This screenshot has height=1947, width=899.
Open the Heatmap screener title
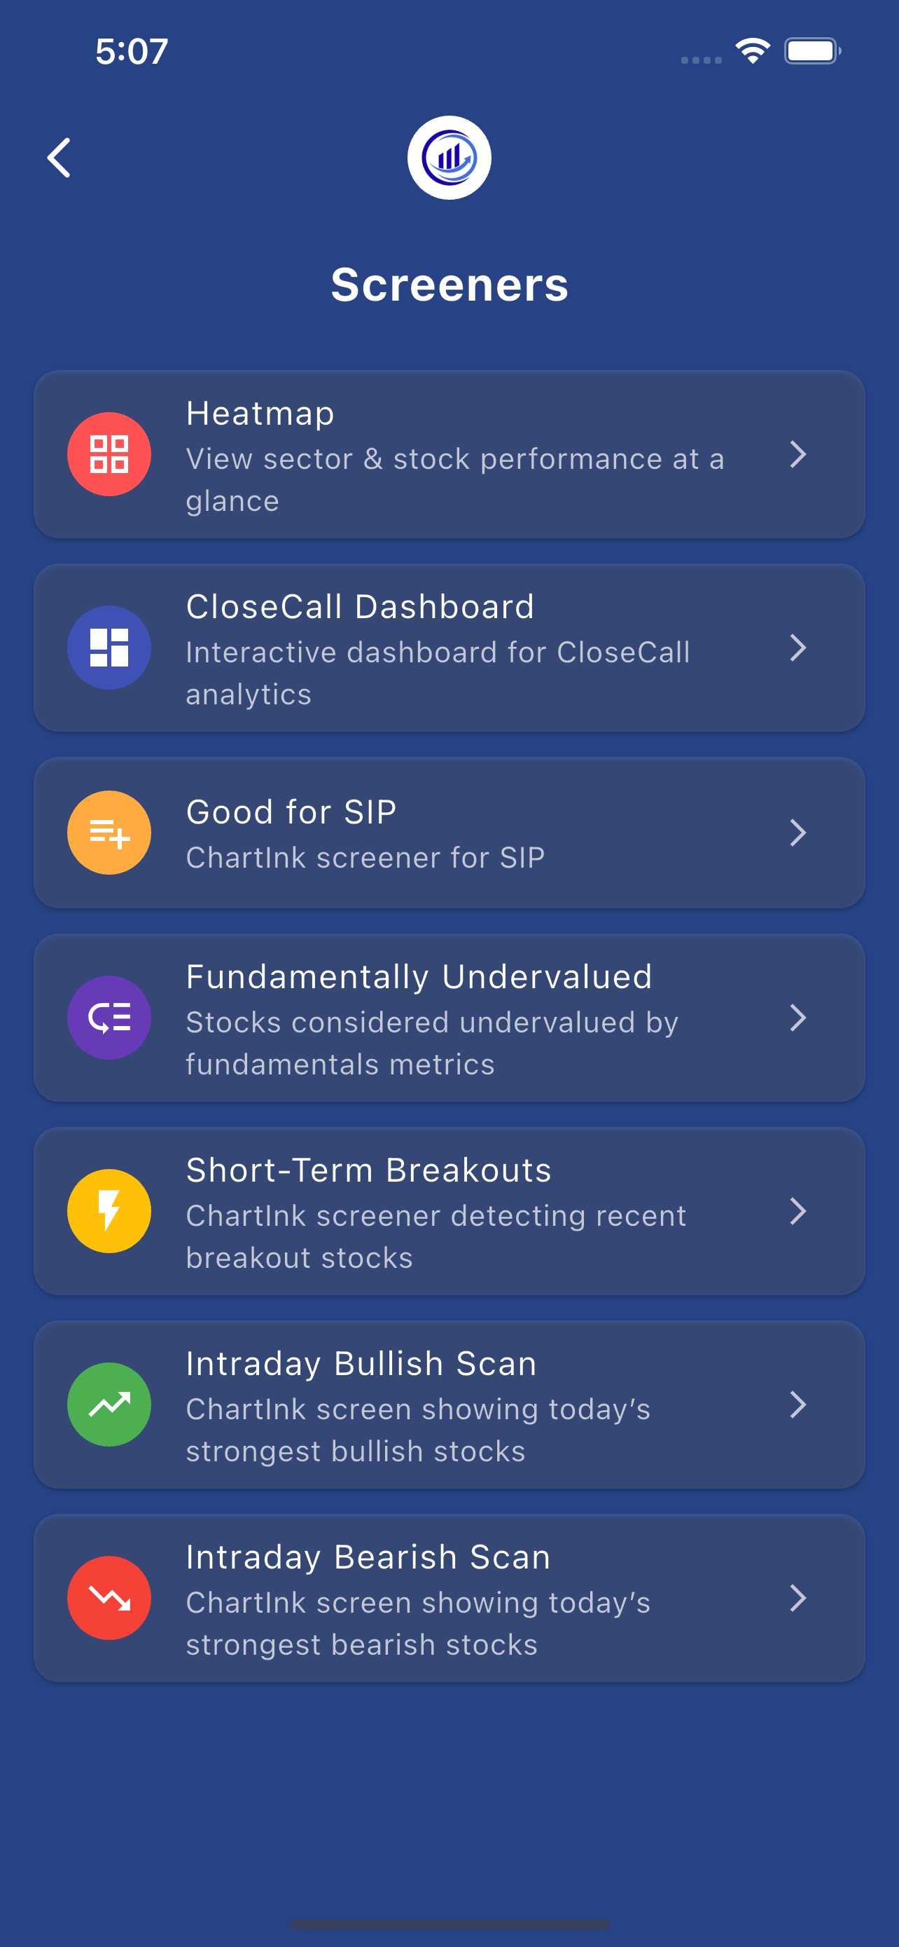pyautogui.click(x=260, y=414)
